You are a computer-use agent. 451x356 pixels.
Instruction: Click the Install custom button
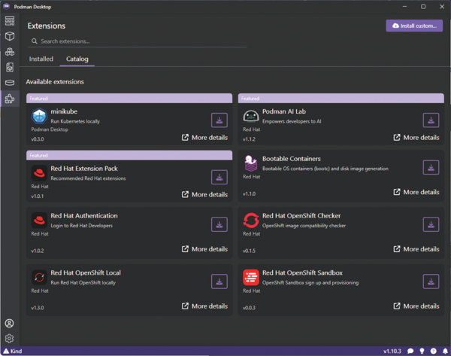[414, 26]
